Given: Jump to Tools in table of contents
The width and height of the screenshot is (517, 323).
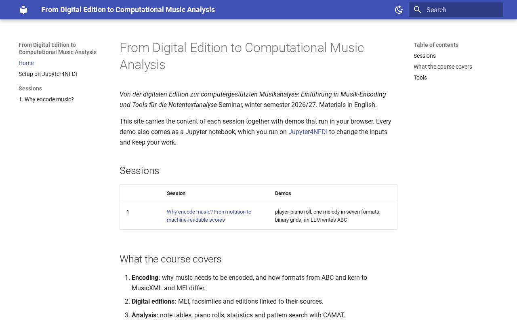Looking at the screenshot, I should click(x=420, y=78).
